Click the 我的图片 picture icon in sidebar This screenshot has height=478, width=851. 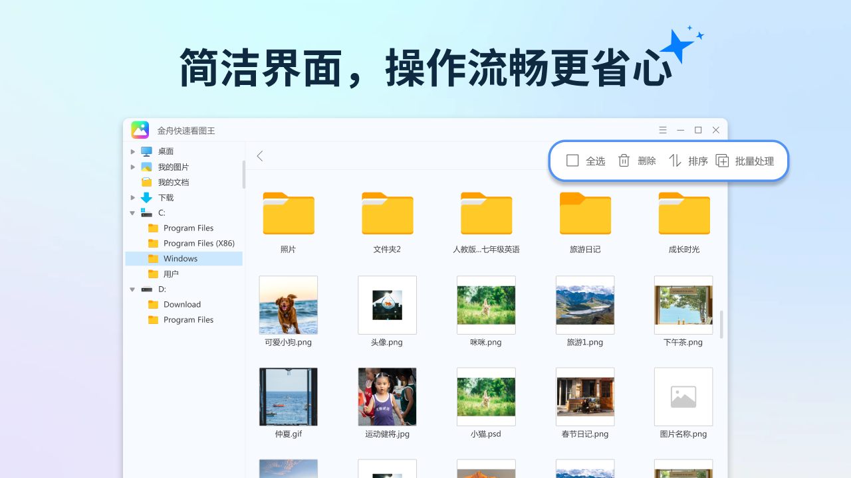pos(147,167)
